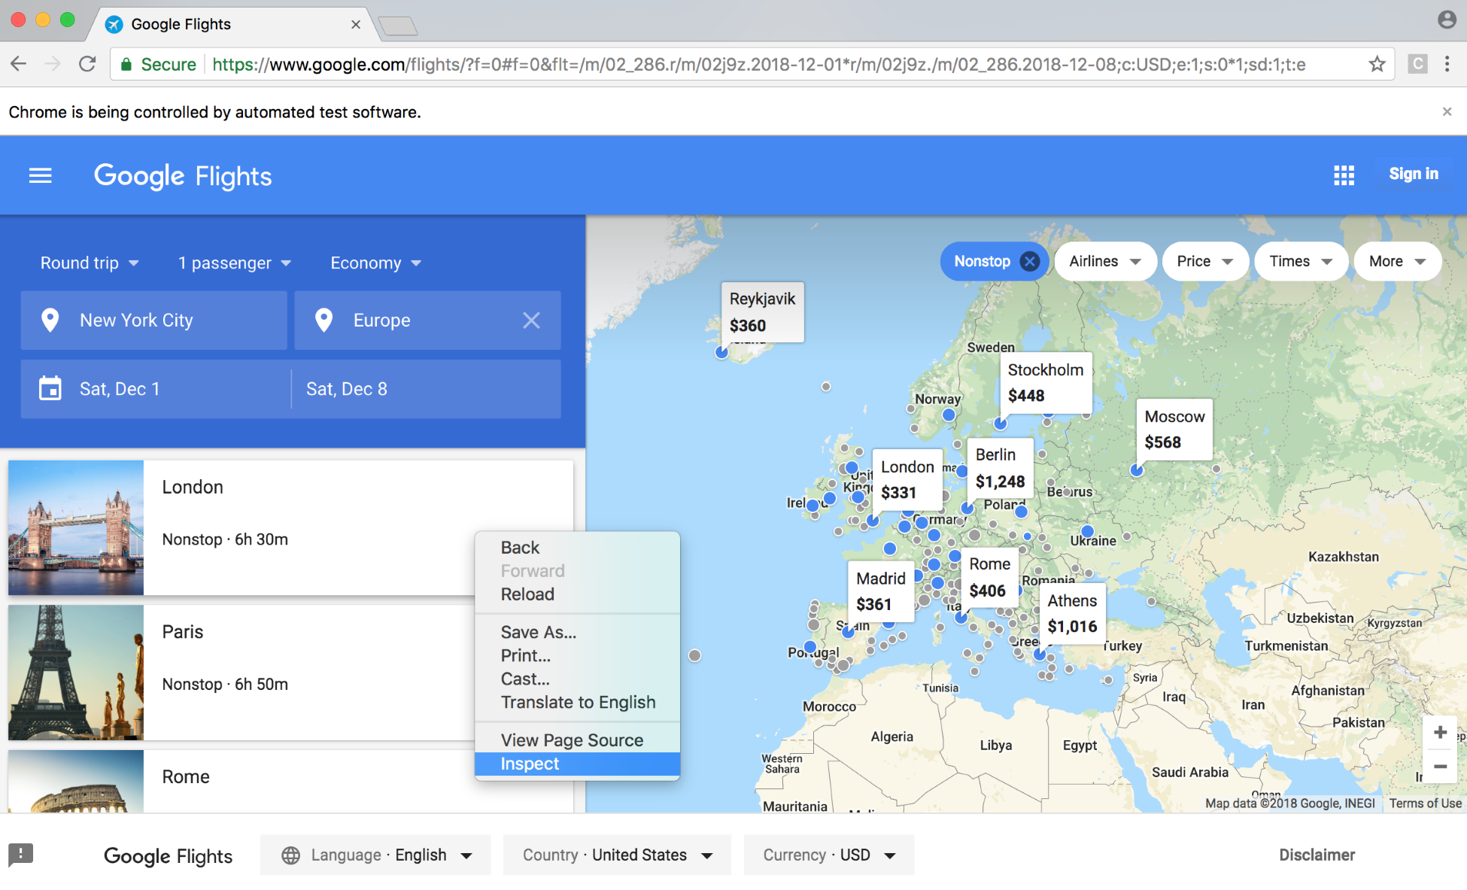
Task: Reload the page using toolbar icon
Action: 87,64
